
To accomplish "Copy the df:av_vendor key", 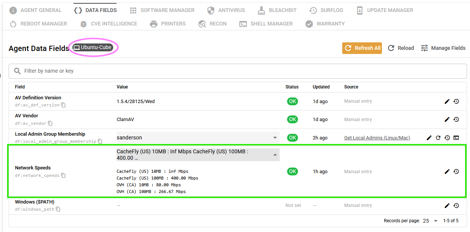I will click(50, 123).
